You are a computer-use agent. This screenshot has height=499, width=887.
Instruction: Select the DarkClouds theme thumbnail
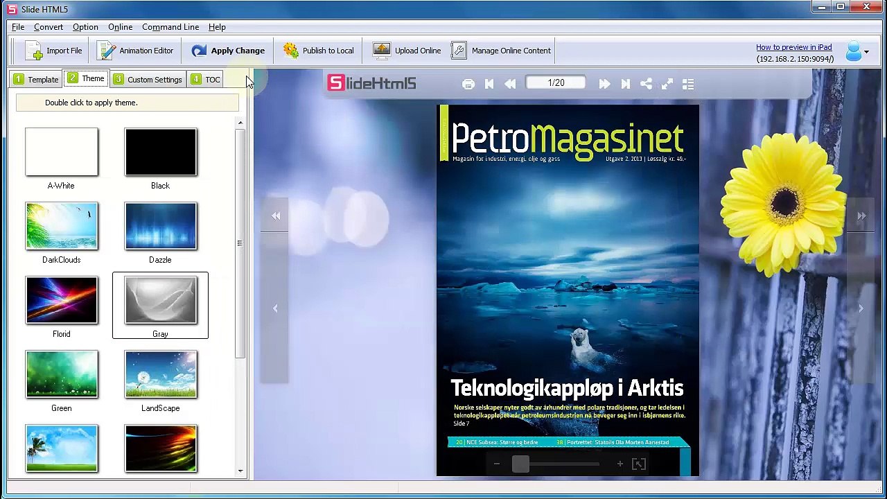click(x=62, y=226)
